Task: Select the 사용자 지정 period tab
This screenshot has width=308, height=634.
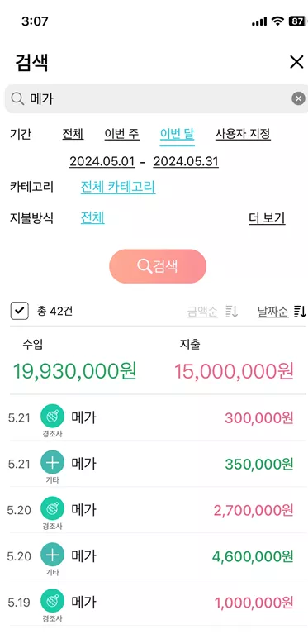Action: click(243, 133)
